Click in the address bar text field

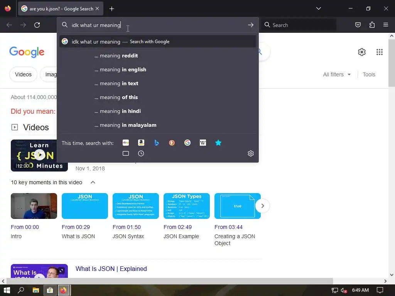tap(157, 25)
